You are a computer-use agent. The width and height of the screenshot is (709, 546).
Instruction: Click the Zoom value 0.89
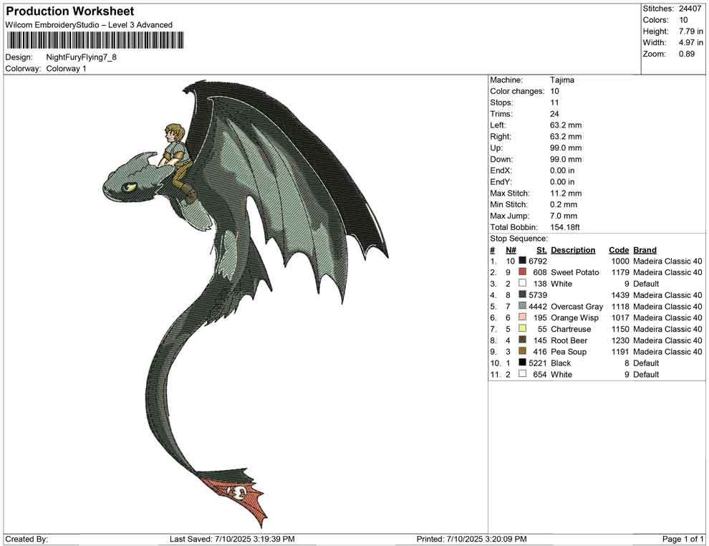pos(687,54)
